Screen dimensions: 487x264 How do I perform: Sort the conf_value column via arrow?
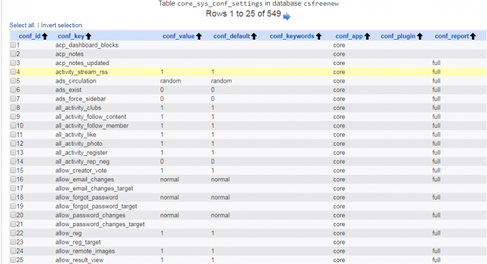click(x=199, y=36)
